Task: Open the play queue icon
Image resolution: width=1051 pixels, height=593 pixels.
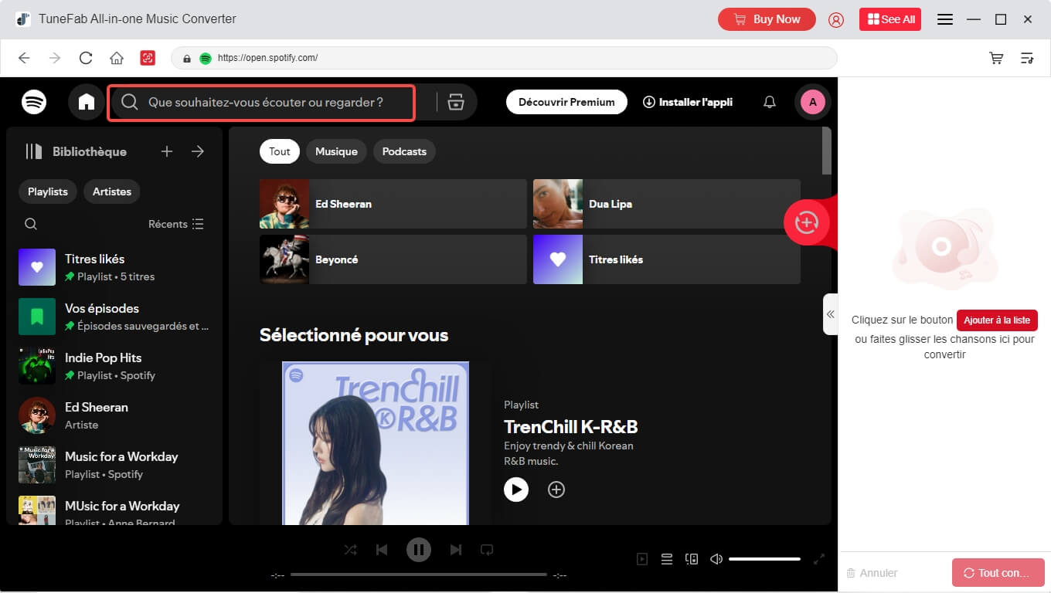Action: [666, 558]
